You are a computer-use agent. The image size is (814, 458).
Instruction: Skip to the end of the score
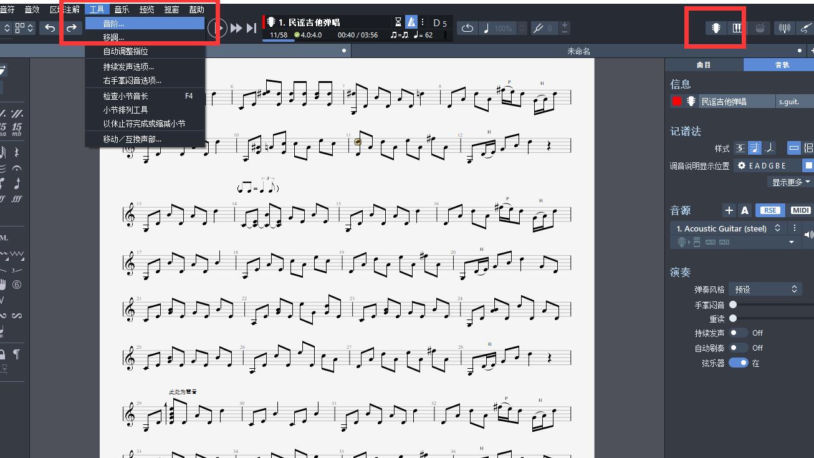pyautogui.click(x=251, y=28)
